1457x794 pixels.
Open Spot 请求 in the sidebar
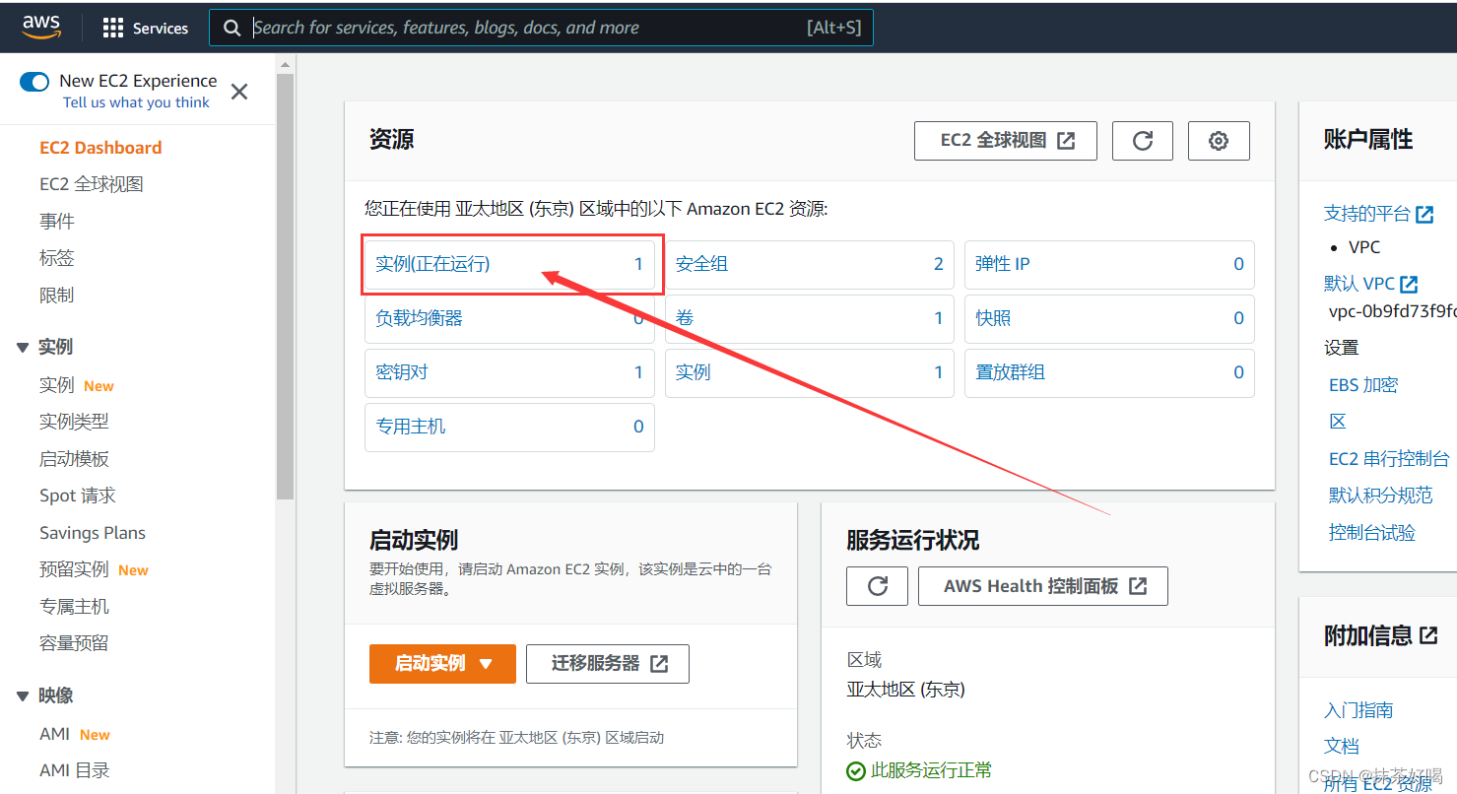pyautogui.click(x=78, y=496)
